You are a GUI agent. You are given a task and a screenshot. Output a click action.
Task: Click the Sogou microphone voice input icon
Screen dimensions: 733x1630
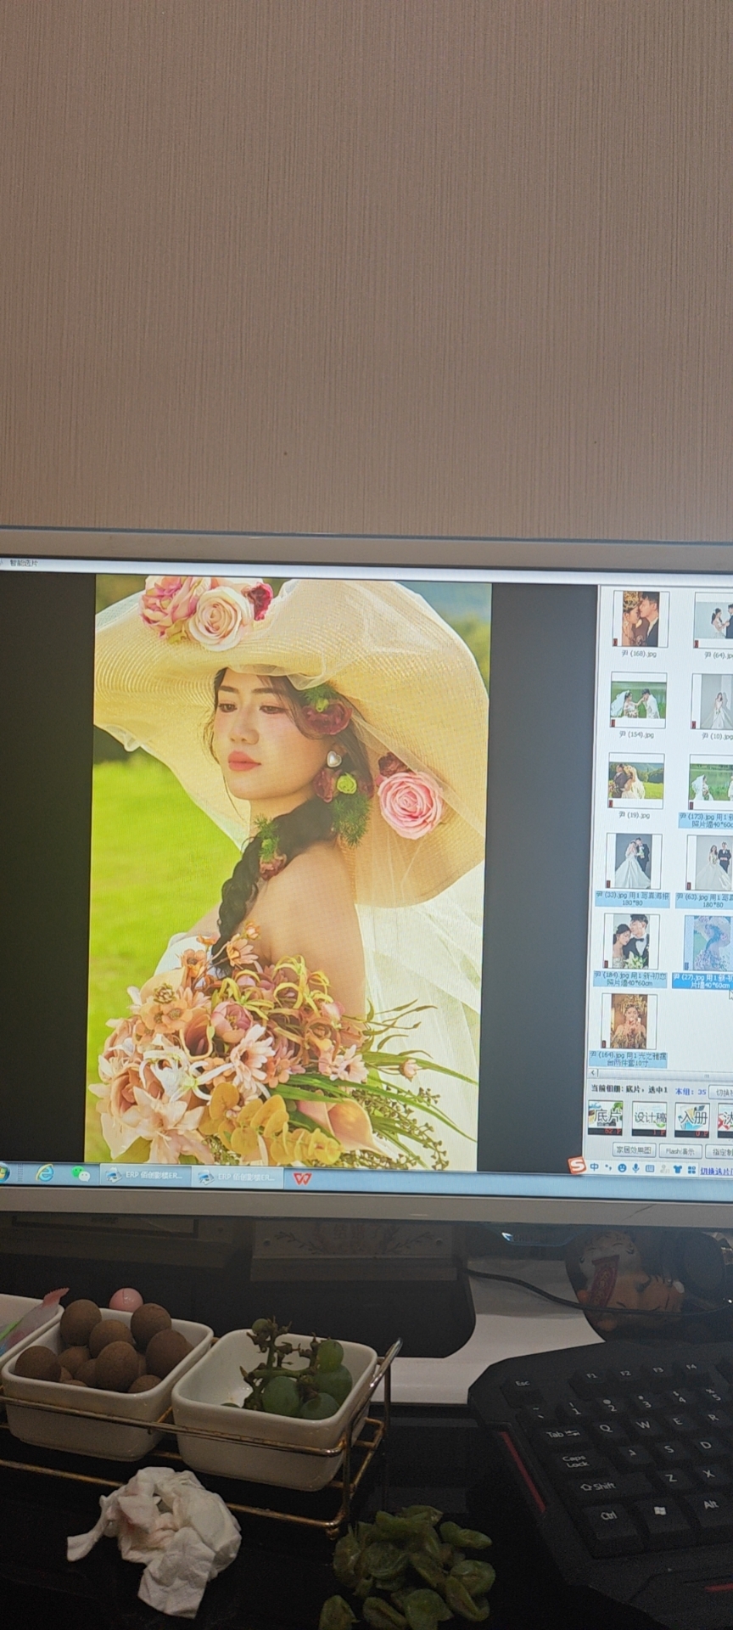click(x=636, y=1169)
